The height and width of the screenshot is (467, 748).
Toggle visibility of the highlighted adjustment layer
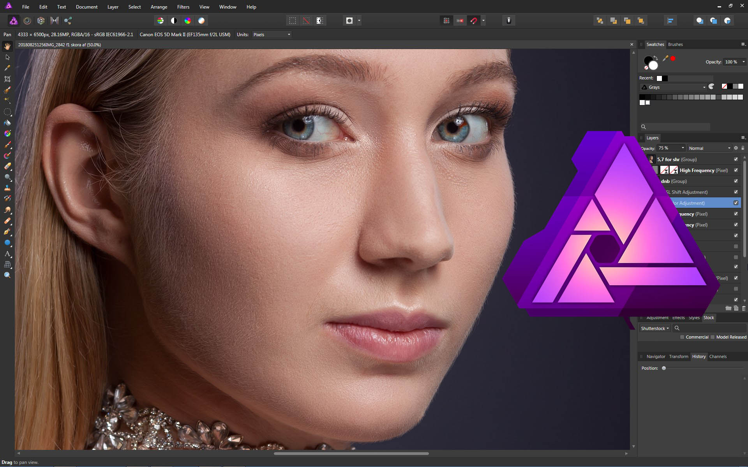(x=736, y=203)
